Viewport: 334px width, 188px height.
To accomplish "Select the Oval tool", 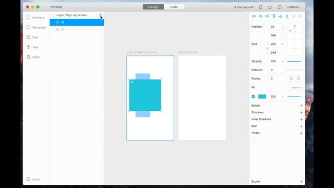I will click(x=32, y=37).
